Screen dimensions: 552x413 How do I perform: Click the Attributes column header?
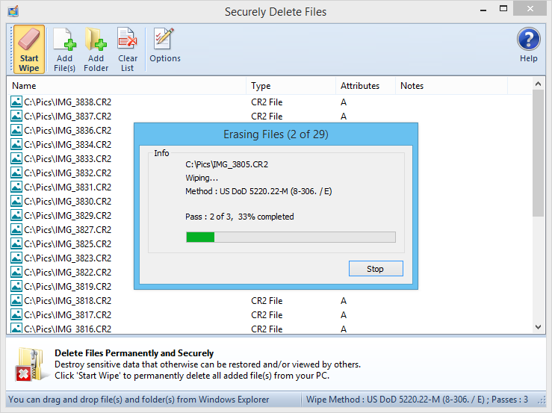point(365,86)
